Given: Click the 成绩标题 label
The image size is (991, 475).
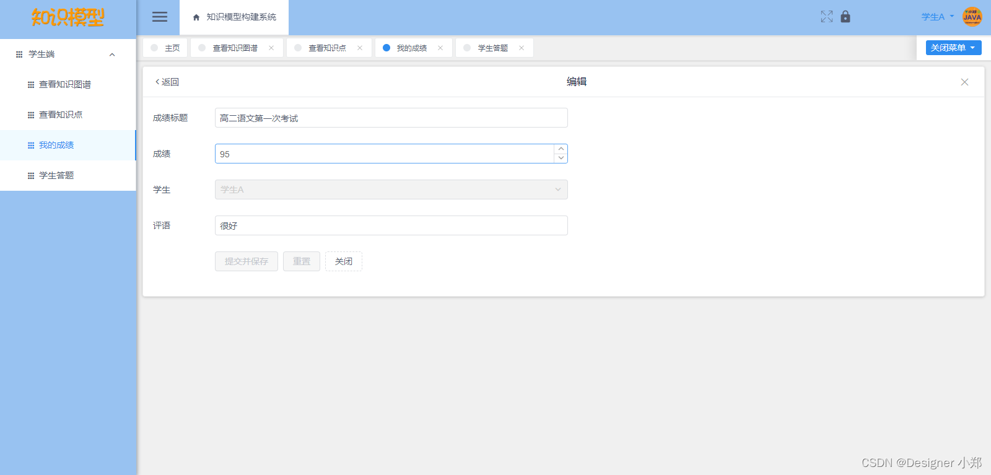Looking at the screenshot, I should pyautogui.click(x=170, y=118).
